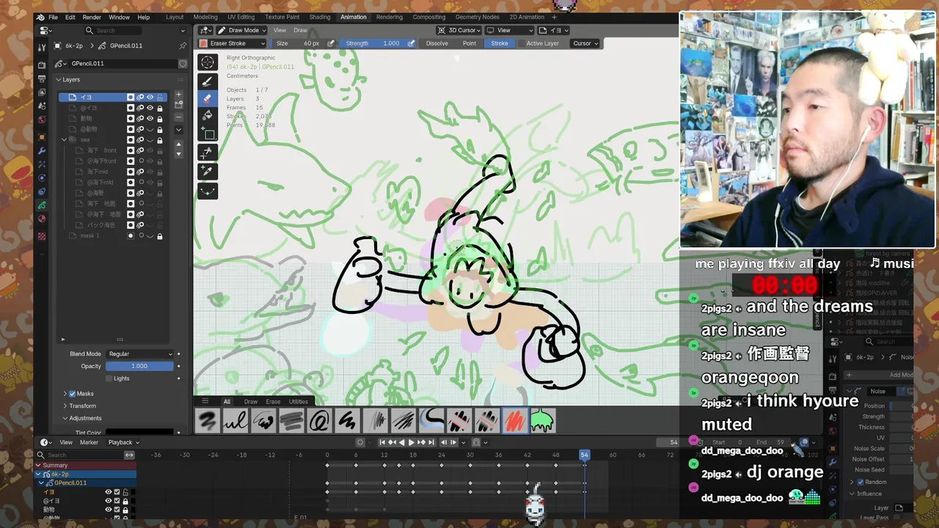Open the Modifiers wrench properties tab
Viewport: 939px width, 528px height.
click(42, 150)
